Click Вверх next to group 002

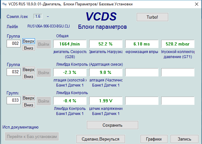point(29,41)
